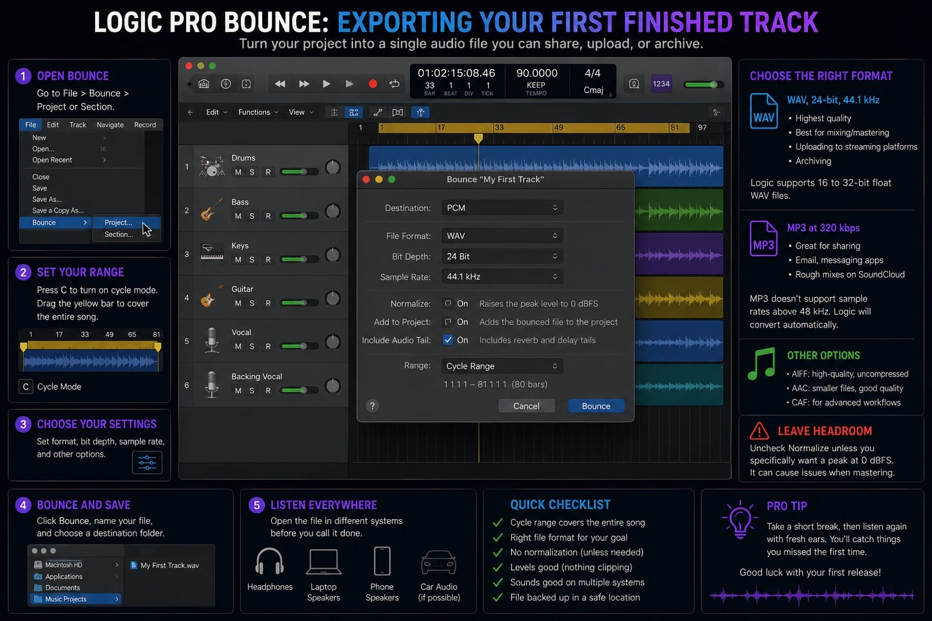Click the waveform icon at toolbar right
This screenshot has width=932, height=621.
(x=717, y=112)
